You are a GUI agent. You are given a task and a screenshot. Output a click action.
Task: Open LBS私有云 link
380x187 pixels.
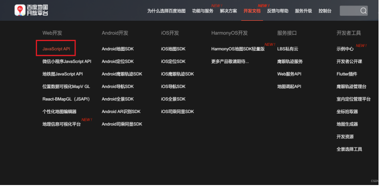288,49
